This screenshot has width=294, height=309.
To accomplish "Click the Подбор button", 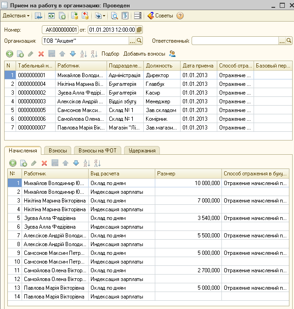I will click(x=110, y=54).
